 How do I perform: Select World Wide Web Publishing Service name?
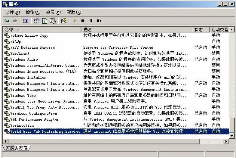click(x=45, y=131)
